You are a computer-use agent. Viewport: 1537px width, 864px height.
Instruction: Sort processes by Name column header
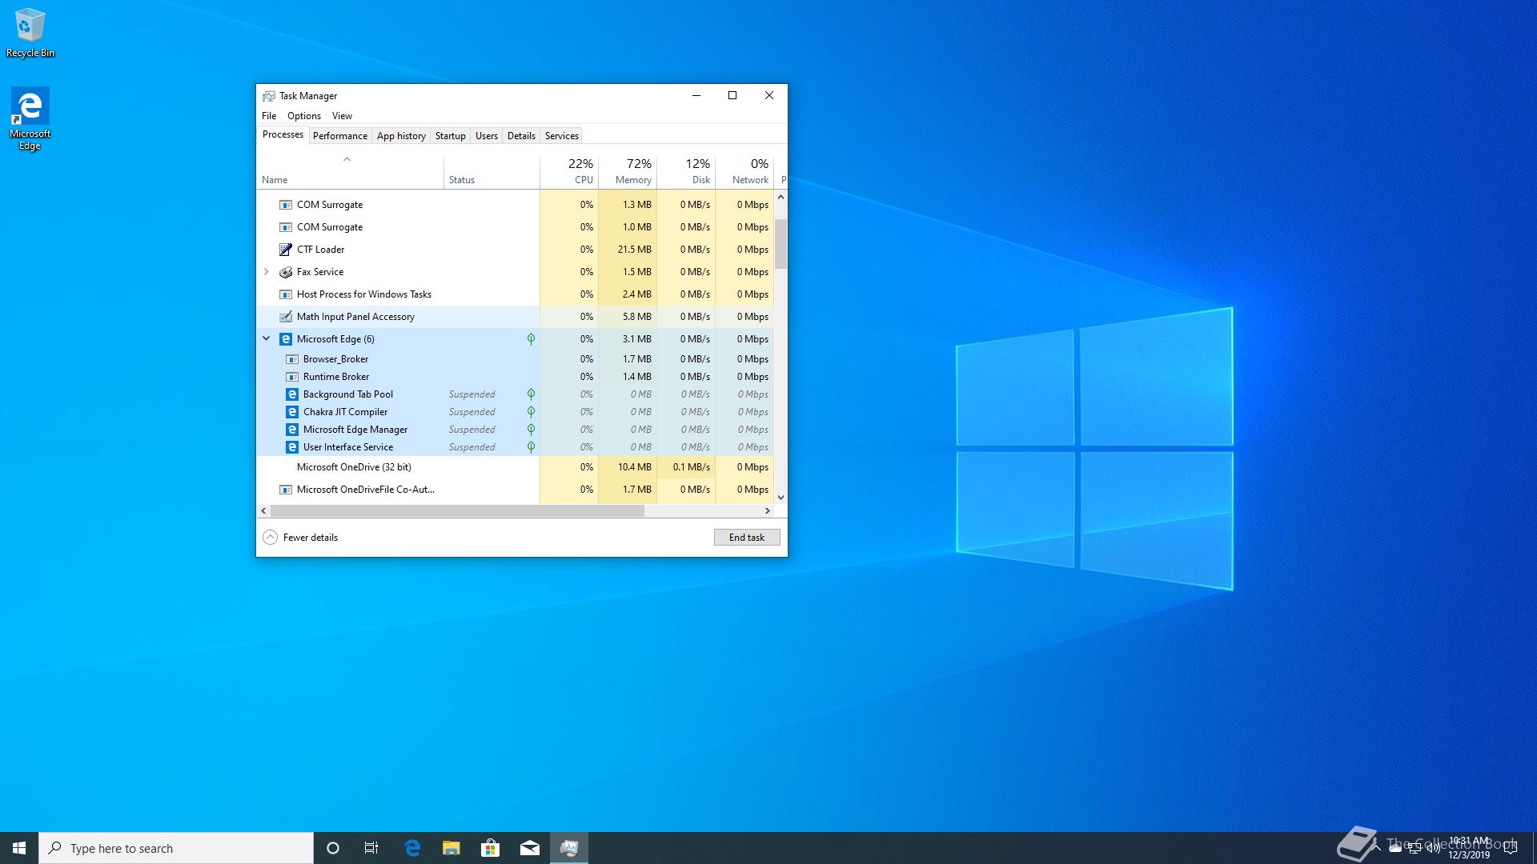tap(351, 172)
